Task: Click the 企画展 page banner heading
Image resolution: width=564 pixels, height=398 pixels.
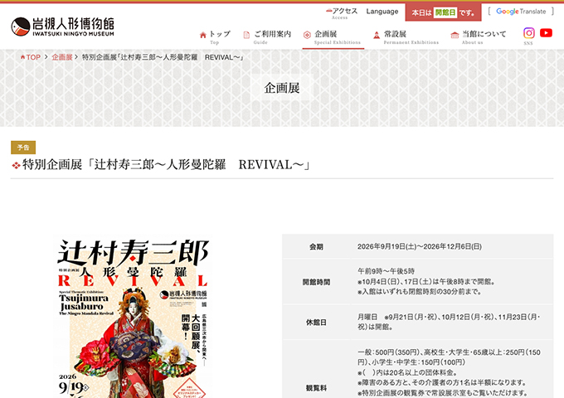Action: (x=282, y=88)
